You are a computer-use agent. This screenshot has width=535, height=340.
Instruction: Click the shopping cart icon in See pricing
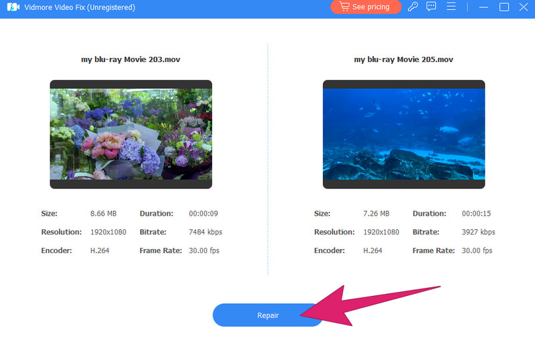click(x=344, y=7)
